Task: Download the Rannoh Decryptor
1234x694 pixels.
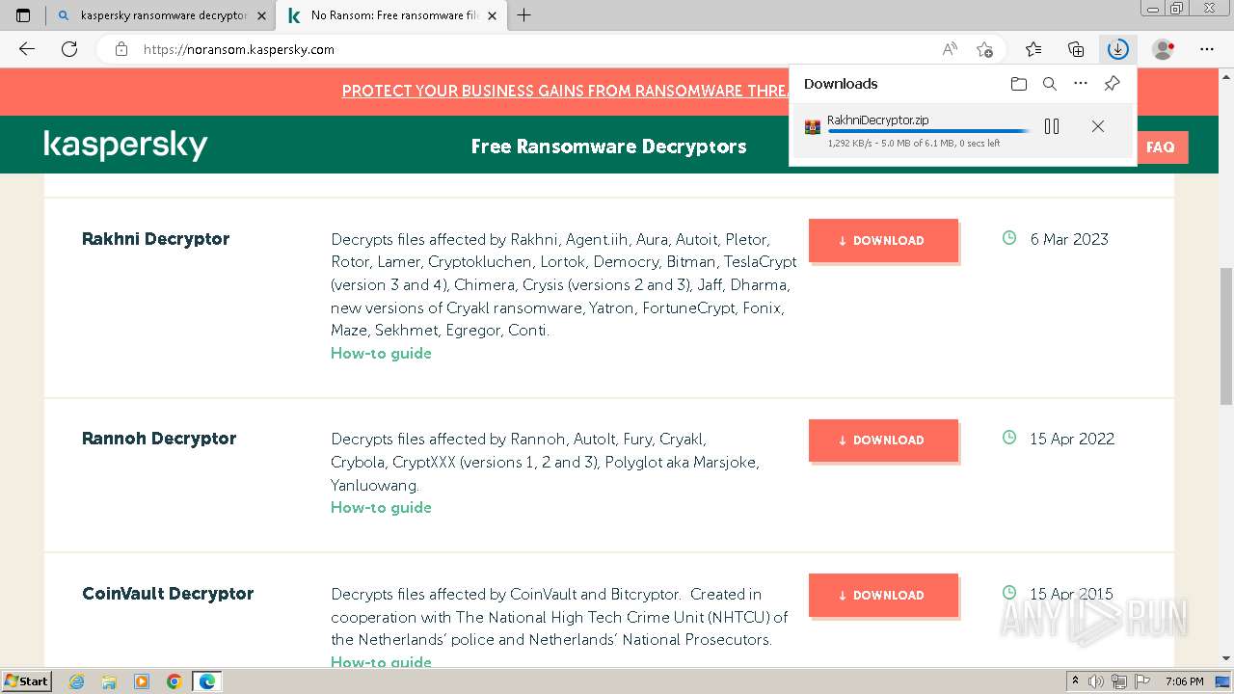Action: pos(883,440)
